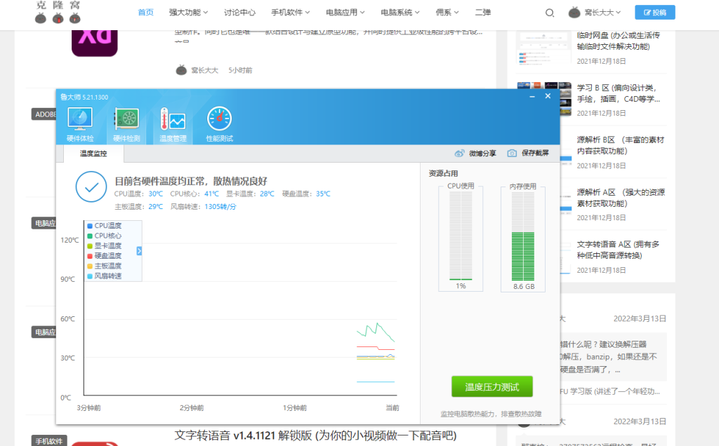Click the ADOBE category tag

click(44, 114)
